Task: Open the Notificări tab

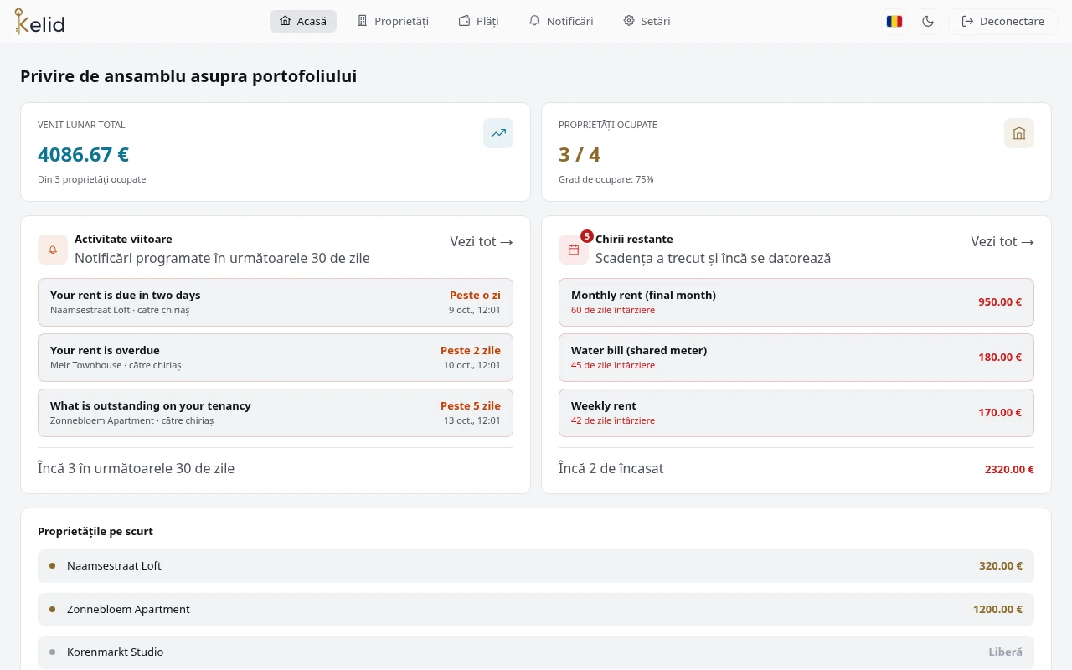Action: 561,22
